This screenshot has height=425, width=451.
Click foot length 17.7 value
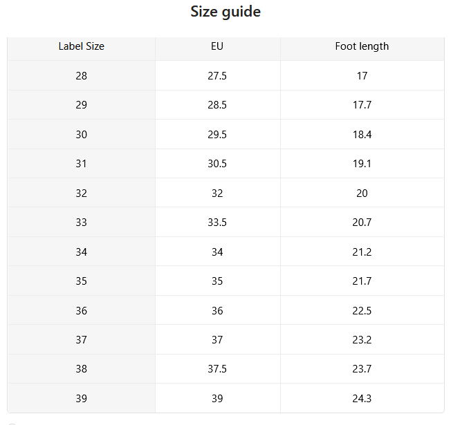pos(362,105)
